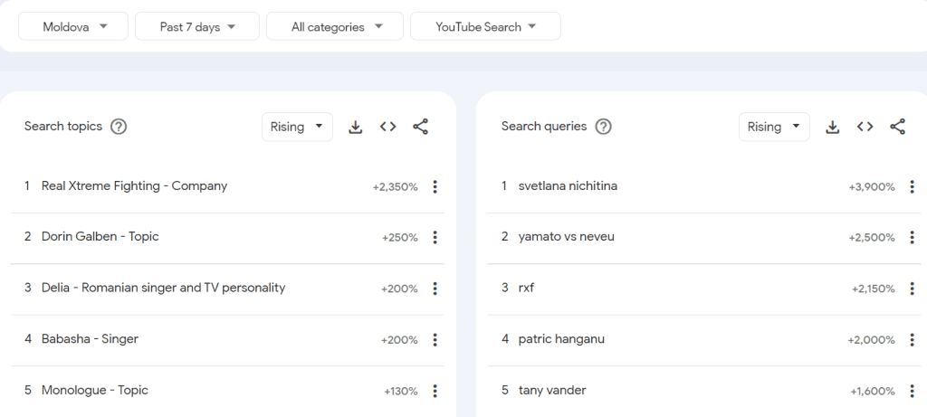This screenshot has width=927, height=417.
Task: Open Rising dropdown in Search topics card
Action: pos(297,127)
